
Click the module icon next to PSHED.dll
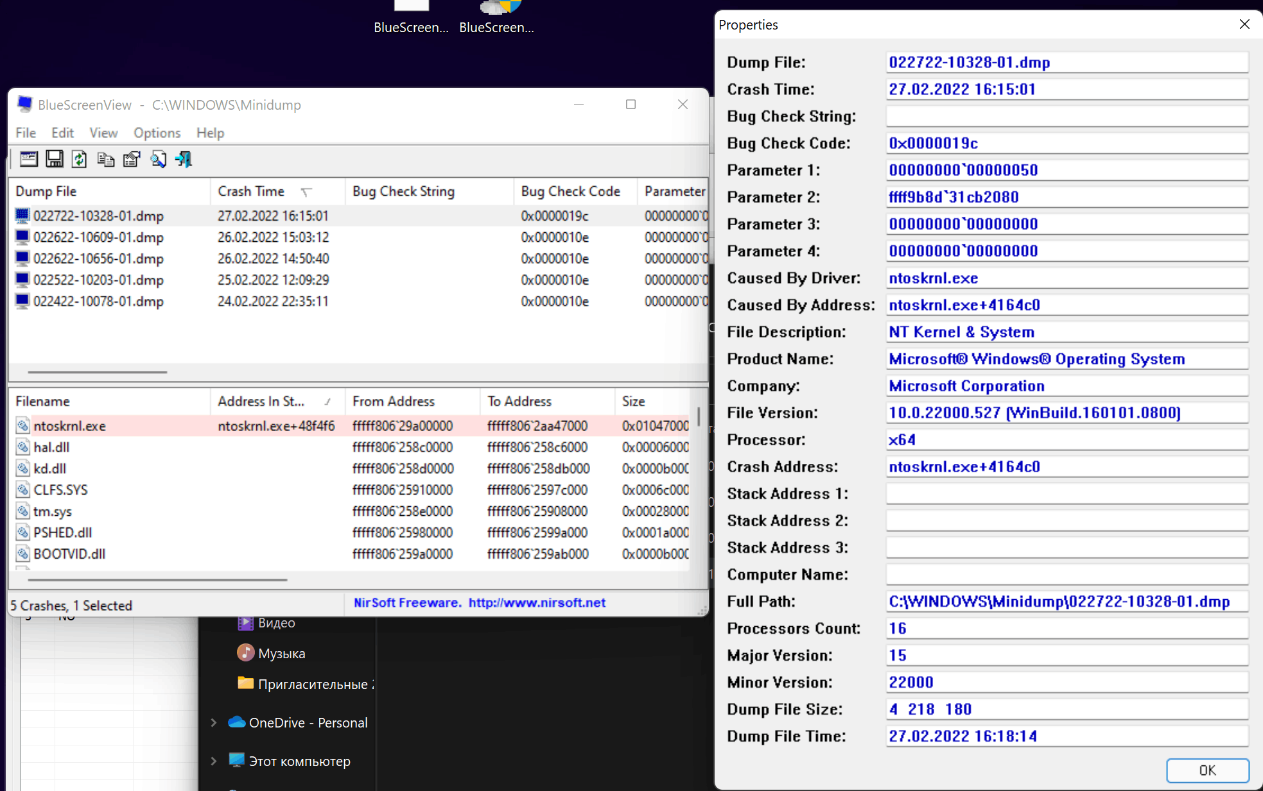click(x=23, y=532)
